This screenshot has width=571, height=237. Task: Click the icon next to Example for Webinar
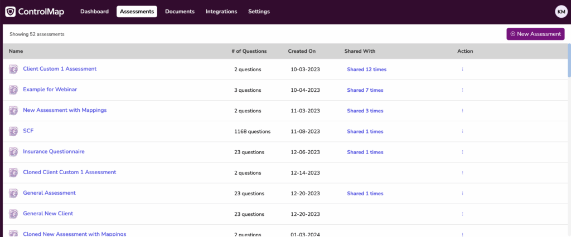tap(13, 90)
